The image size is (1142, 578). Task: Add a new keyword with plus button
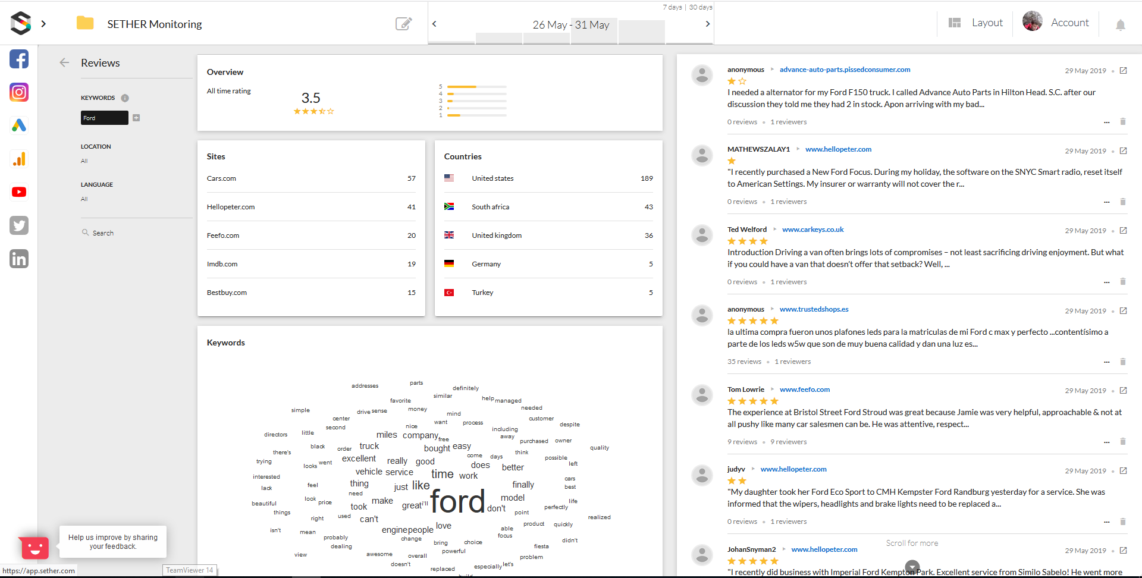136,118
